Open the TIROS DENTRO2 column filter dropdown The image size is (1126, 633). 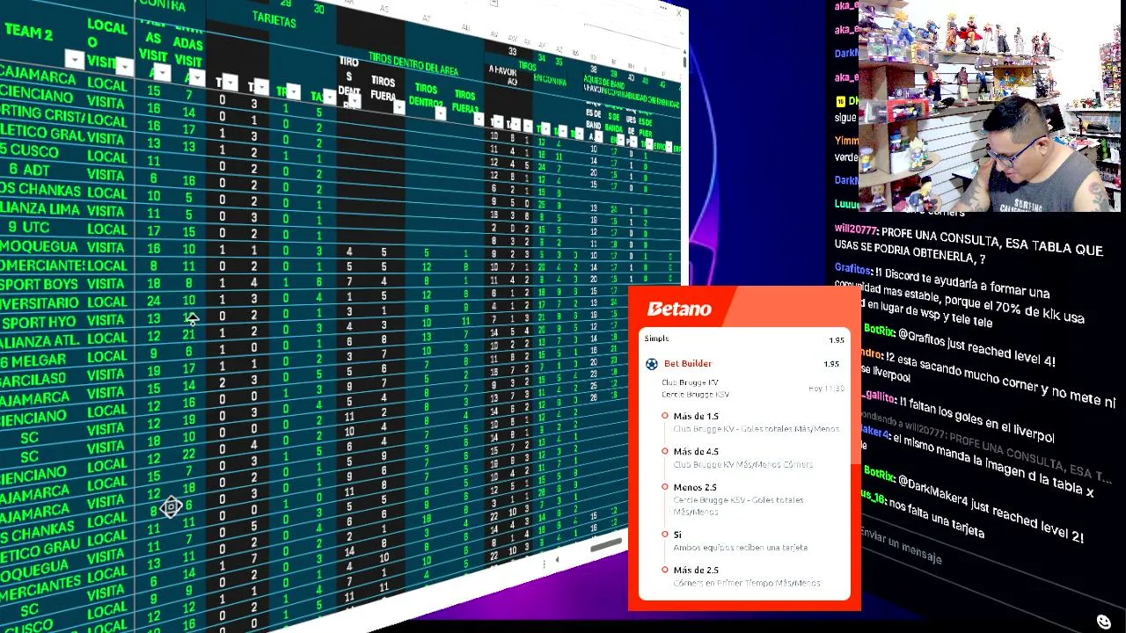click(440, 113)
